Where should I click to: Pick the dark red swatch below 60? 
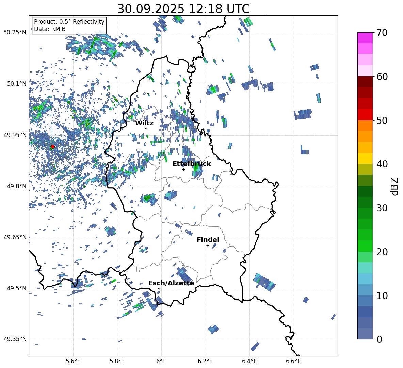click(365, 81)
